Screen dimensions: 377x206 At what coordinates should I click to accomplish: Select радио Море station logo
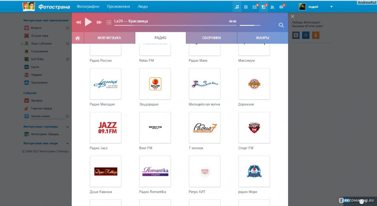pyautogui.click(x=254, y=171)
